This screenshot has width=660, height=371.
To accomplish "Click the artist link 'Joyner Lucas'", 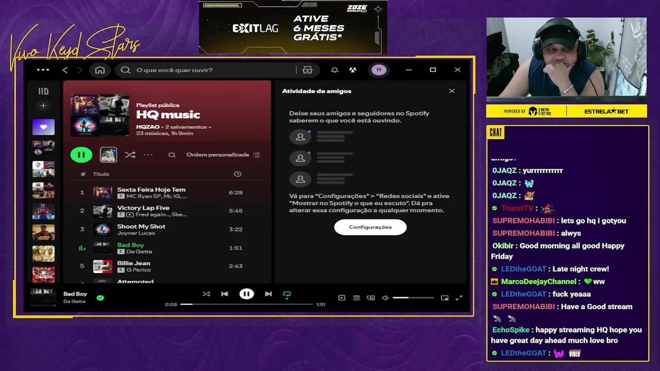I will pyautogui.click(x=136, y=233).
